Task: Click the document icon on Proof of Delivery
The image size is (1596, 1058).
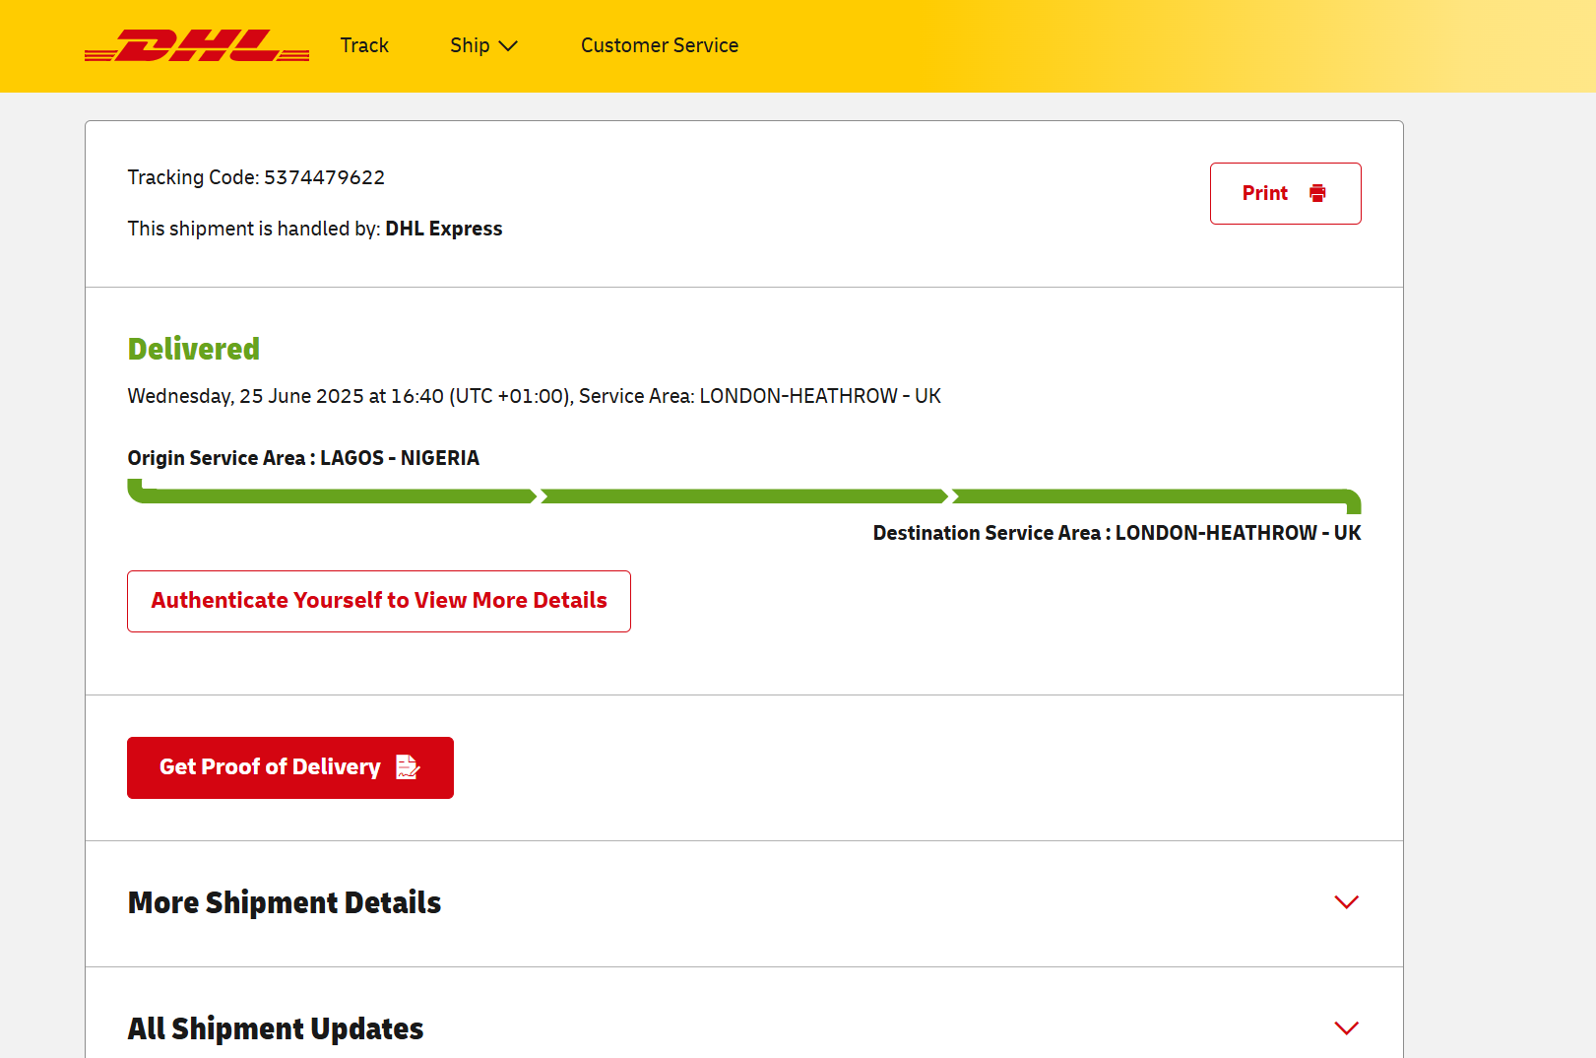Action: 408,766
